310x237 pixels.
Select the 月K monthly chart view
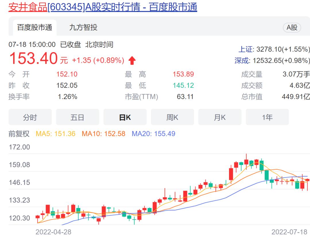[220, 117]
